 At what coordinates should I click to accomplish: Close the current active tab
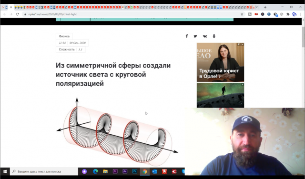(11, 7)
